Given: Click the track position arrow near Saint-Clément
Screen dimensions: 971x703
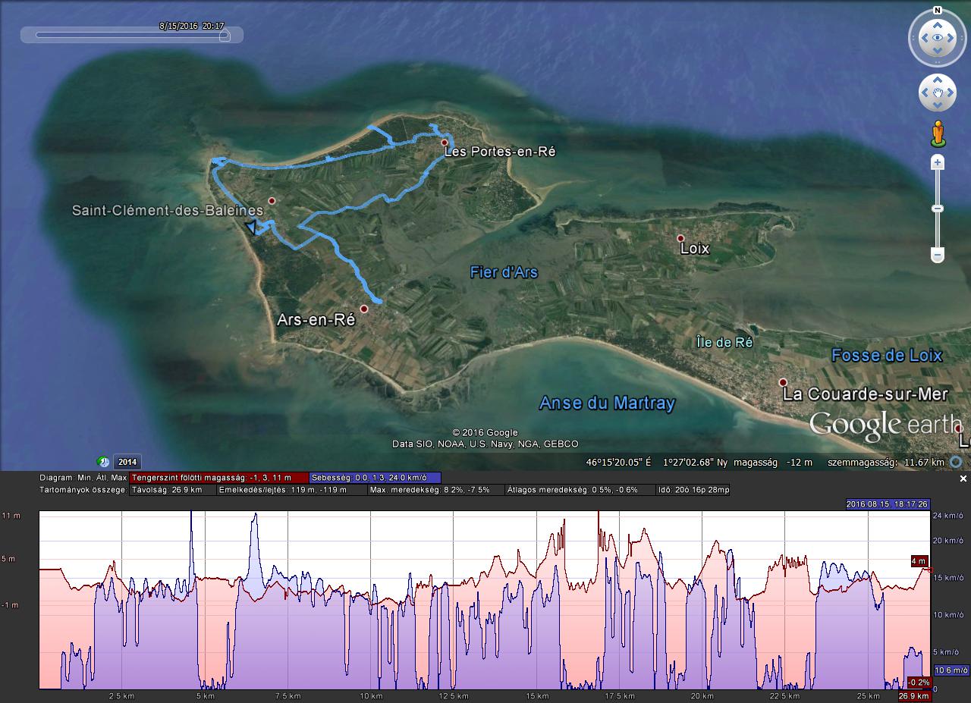Looking at the screenshot, I should click(251, 228).
